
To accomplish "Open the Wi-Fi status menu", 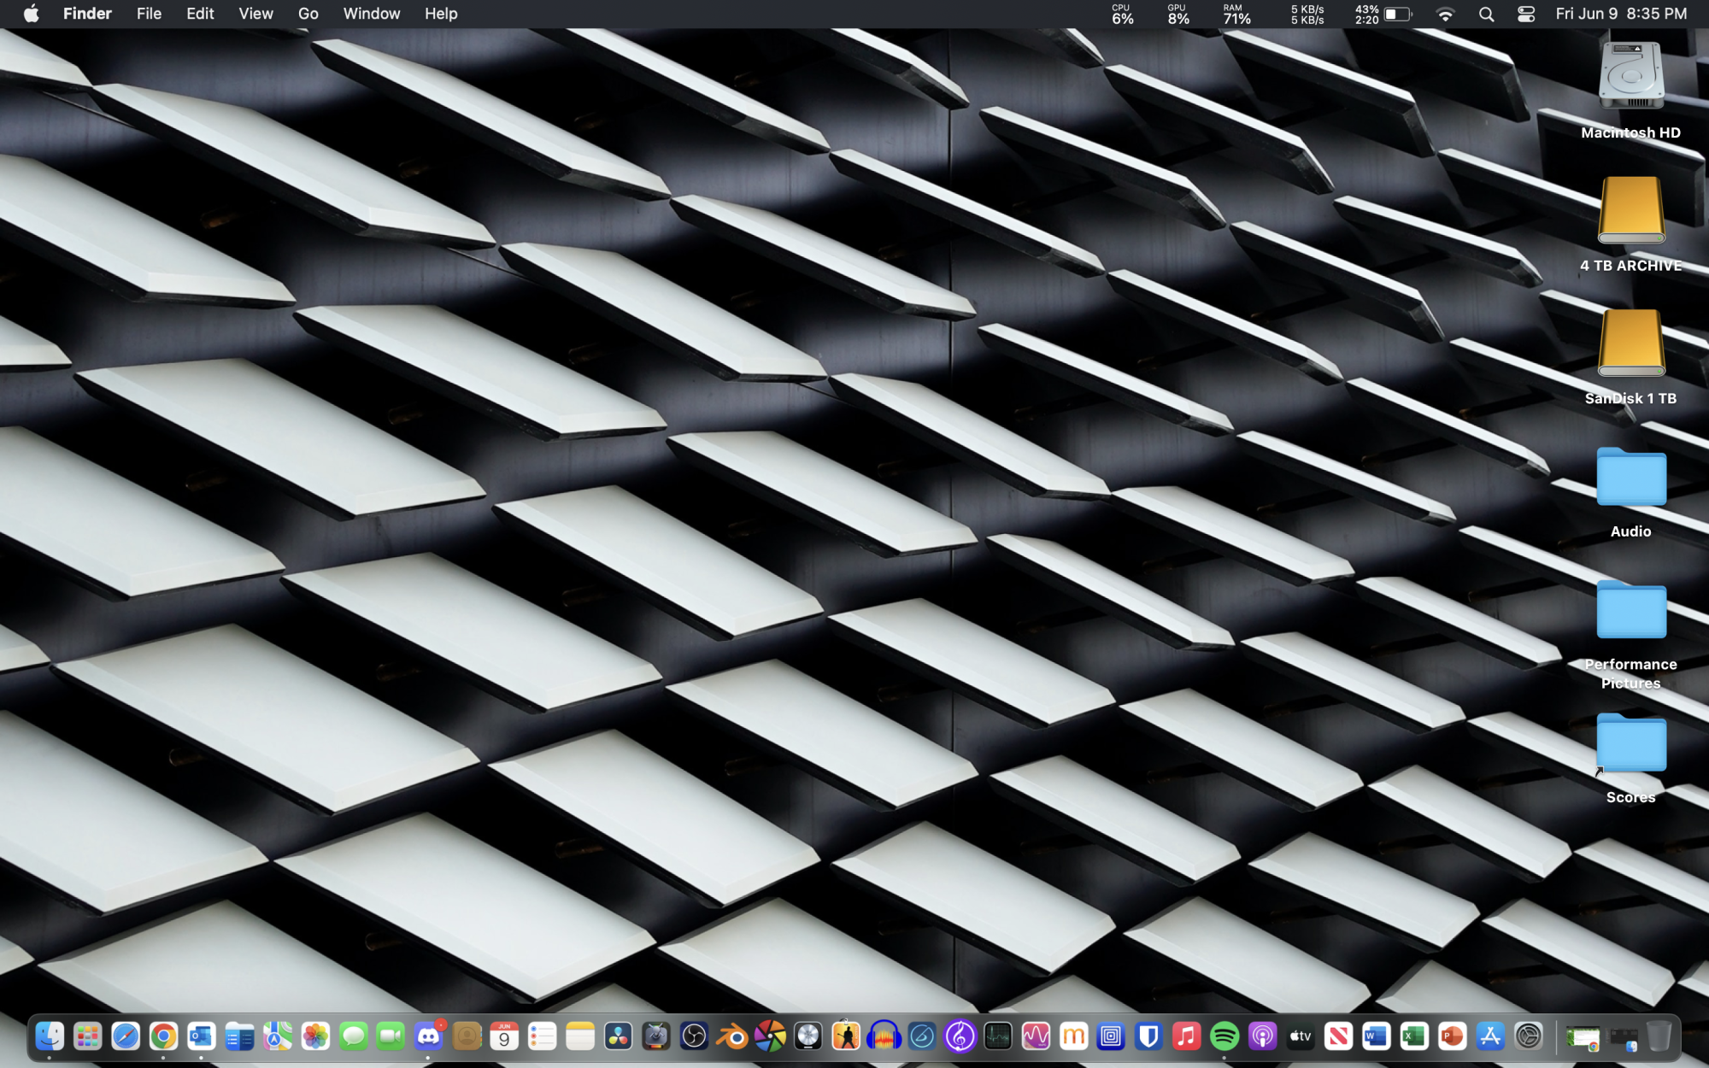I will point(1445,14).
